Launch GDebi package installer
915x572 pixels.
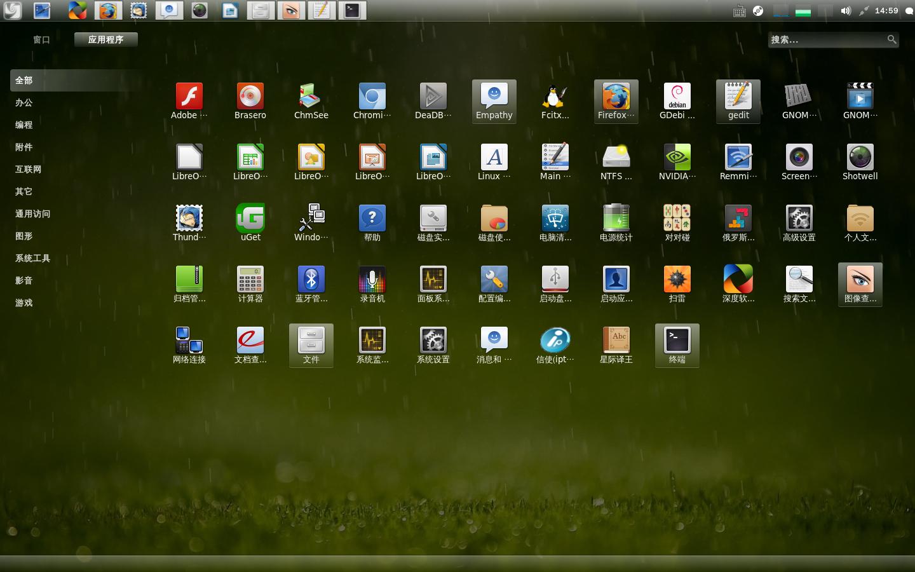point(677,101)
